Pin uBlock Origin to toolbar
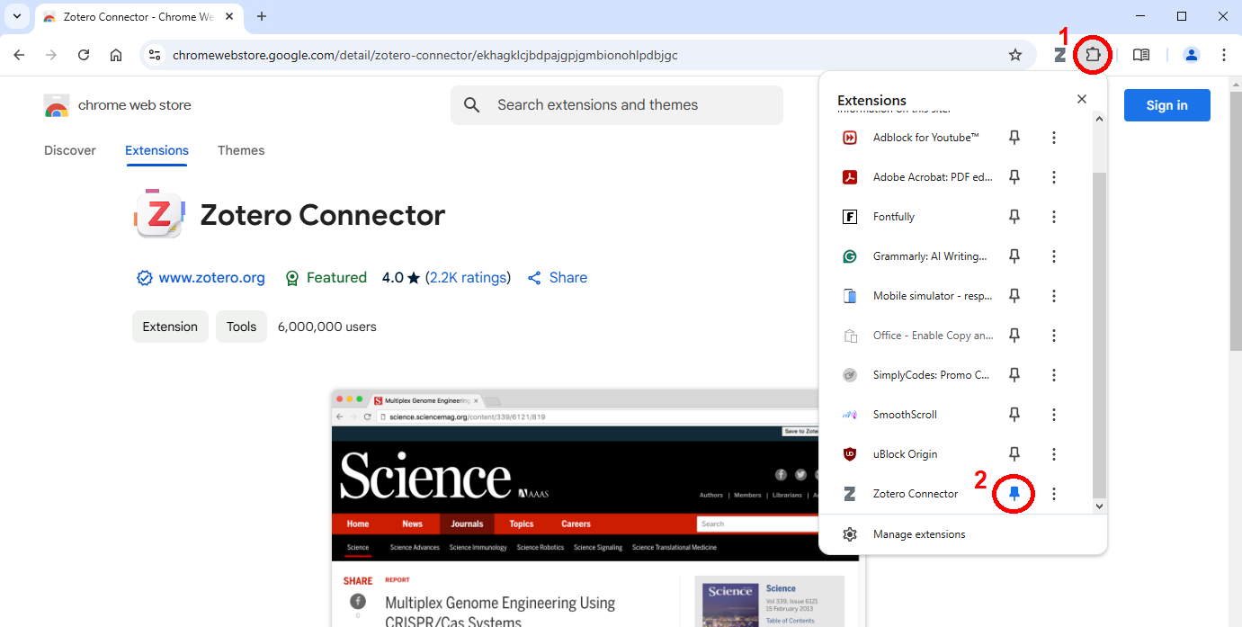The height and width of the screenshot is (627, 1242). tap(1014, 454)
